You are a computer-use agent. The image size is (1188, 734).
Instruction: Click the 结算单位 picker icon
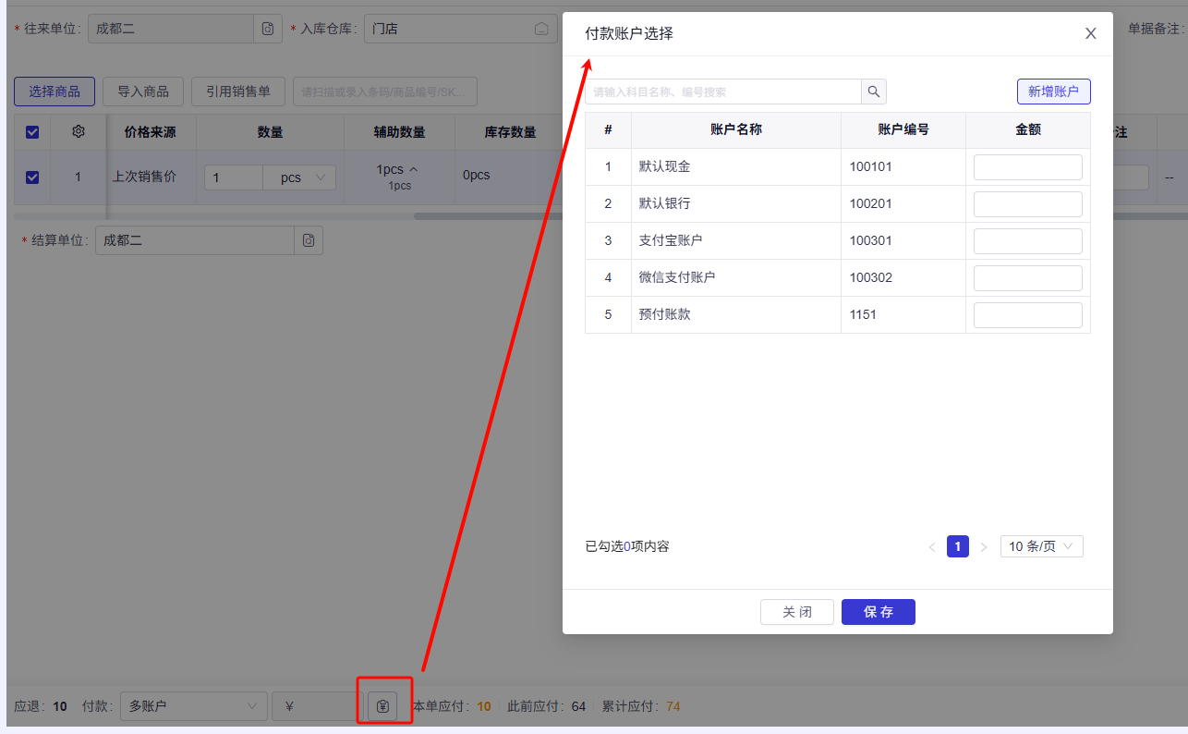pyautogui.click(x=309, y=240)
